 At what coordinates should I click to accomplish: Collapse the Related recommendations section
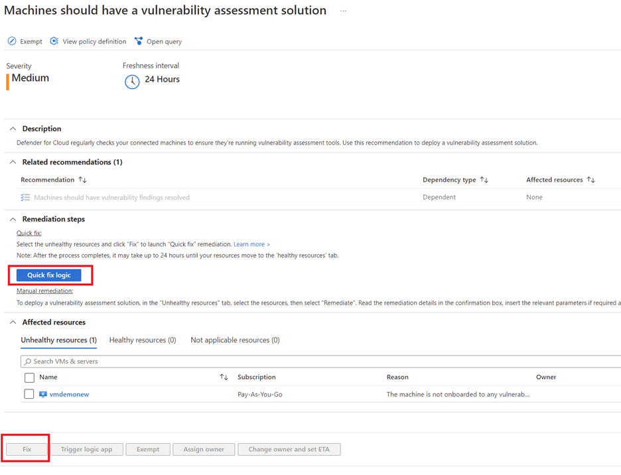13,162
